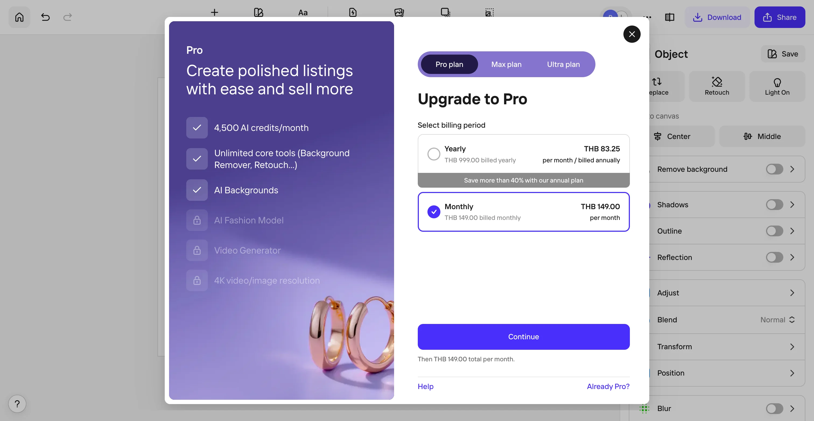Open the Blend mode Normal dropdown

777,320
